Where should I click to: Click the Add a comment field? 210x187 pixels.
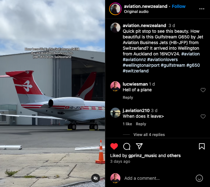[142, 178]
